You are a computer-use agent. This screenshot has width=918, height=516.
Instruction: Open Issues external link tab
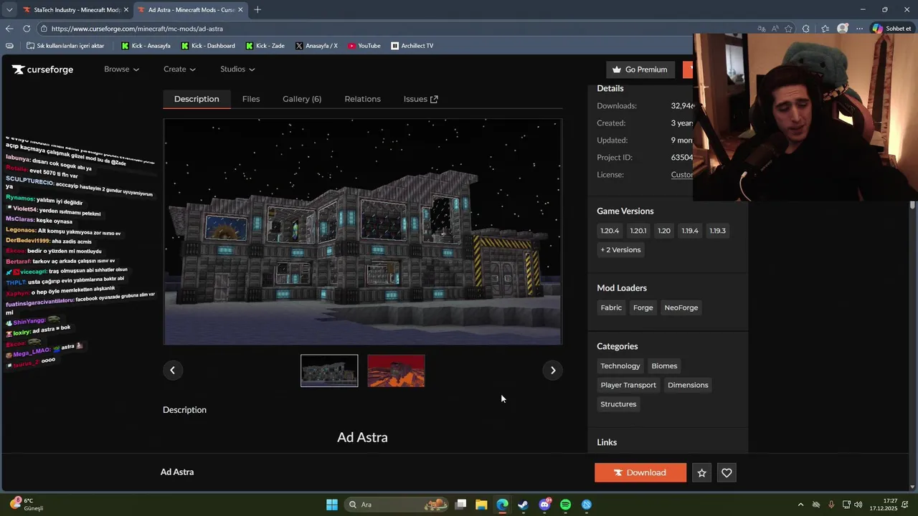(x=420, y=99)
